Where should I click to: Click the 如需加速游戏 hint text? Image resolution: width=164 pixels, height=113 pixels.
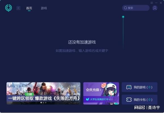(82, 51)
